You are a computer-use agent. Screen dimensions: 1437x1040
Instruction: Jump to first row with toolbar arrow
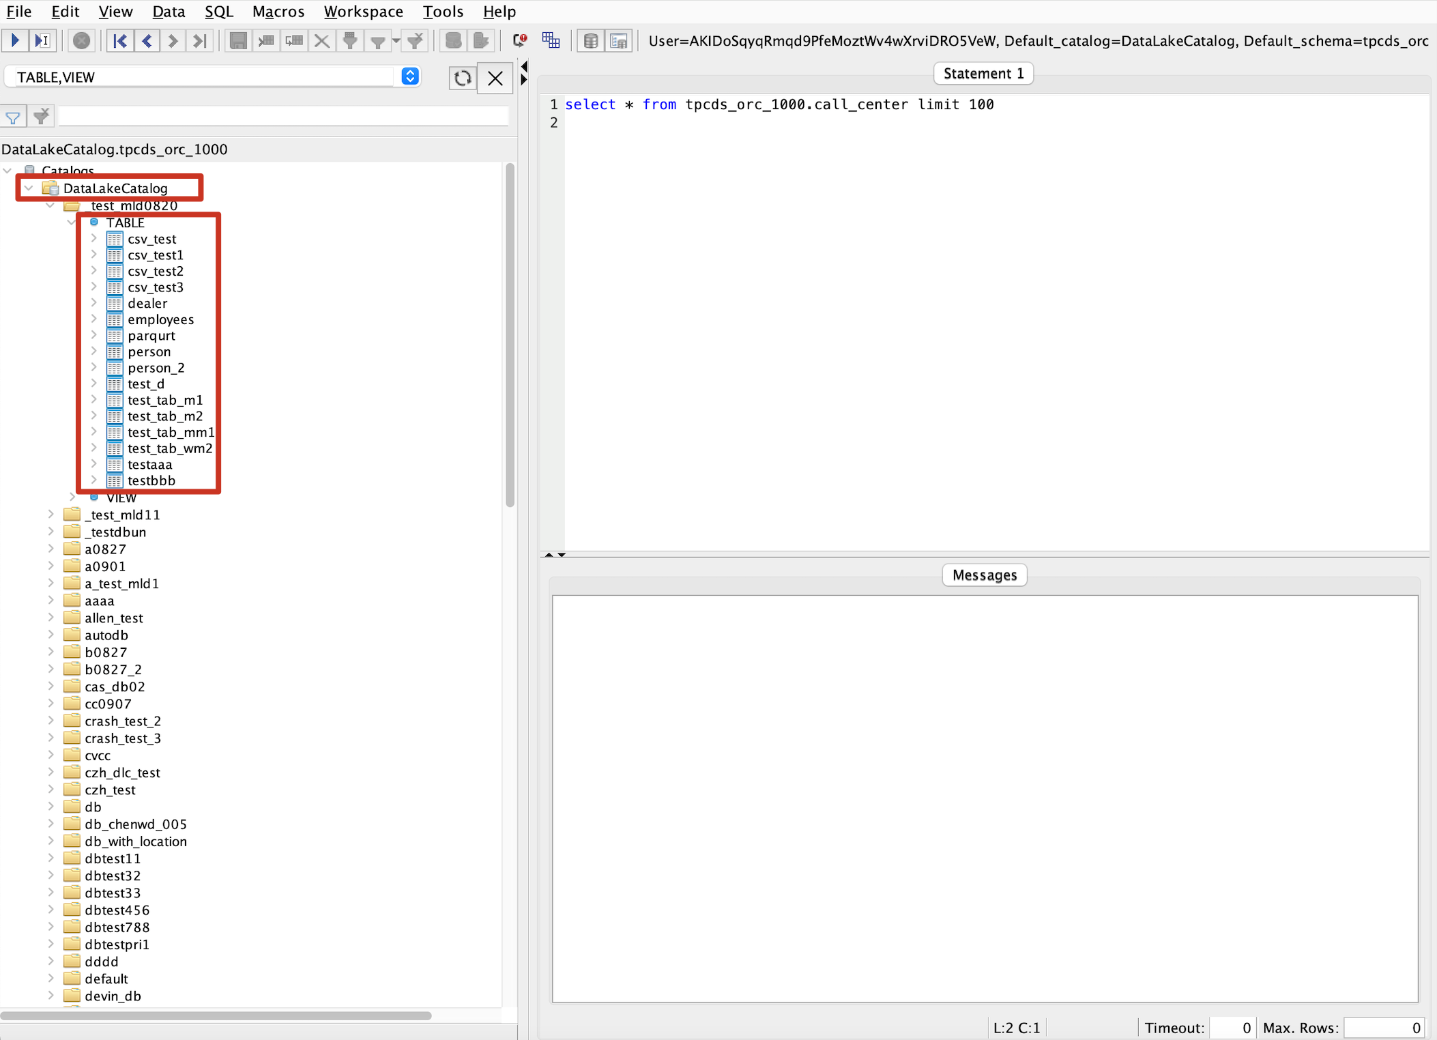[x=120, y=41]
